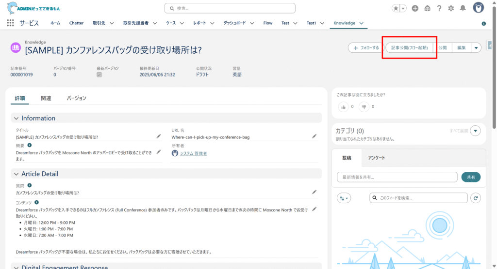Open the Knowledge tab dropdown chevron

[x=361, y=23]
